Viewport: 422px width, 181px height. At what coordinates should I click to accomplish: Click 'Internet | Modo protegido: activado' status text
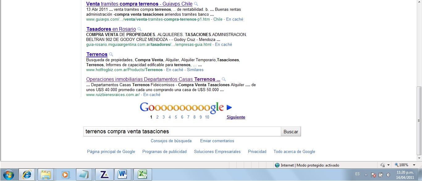310,165
